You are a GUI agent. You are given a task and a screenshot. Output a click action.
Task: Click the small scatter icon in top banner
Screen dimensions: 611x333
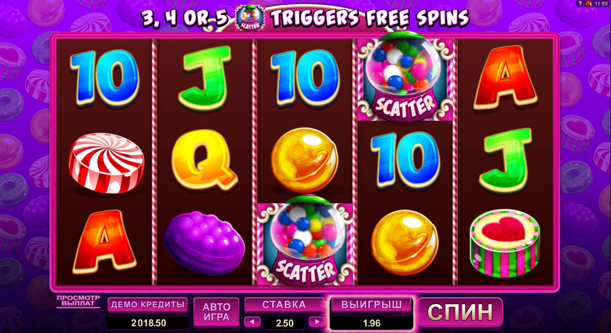tap(250, 18)
